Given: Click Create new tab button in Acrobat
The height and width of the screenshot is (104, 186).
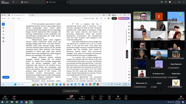Looking at the screenshot, I should click(32, 15).
